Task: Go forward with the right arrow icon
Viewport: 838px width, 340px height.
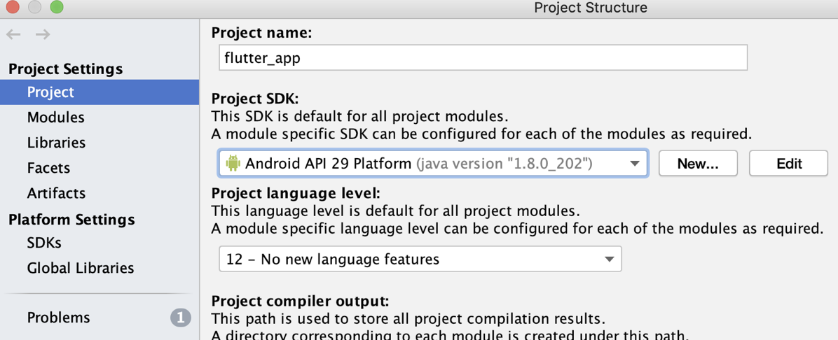Action: [x=43, y=35]
